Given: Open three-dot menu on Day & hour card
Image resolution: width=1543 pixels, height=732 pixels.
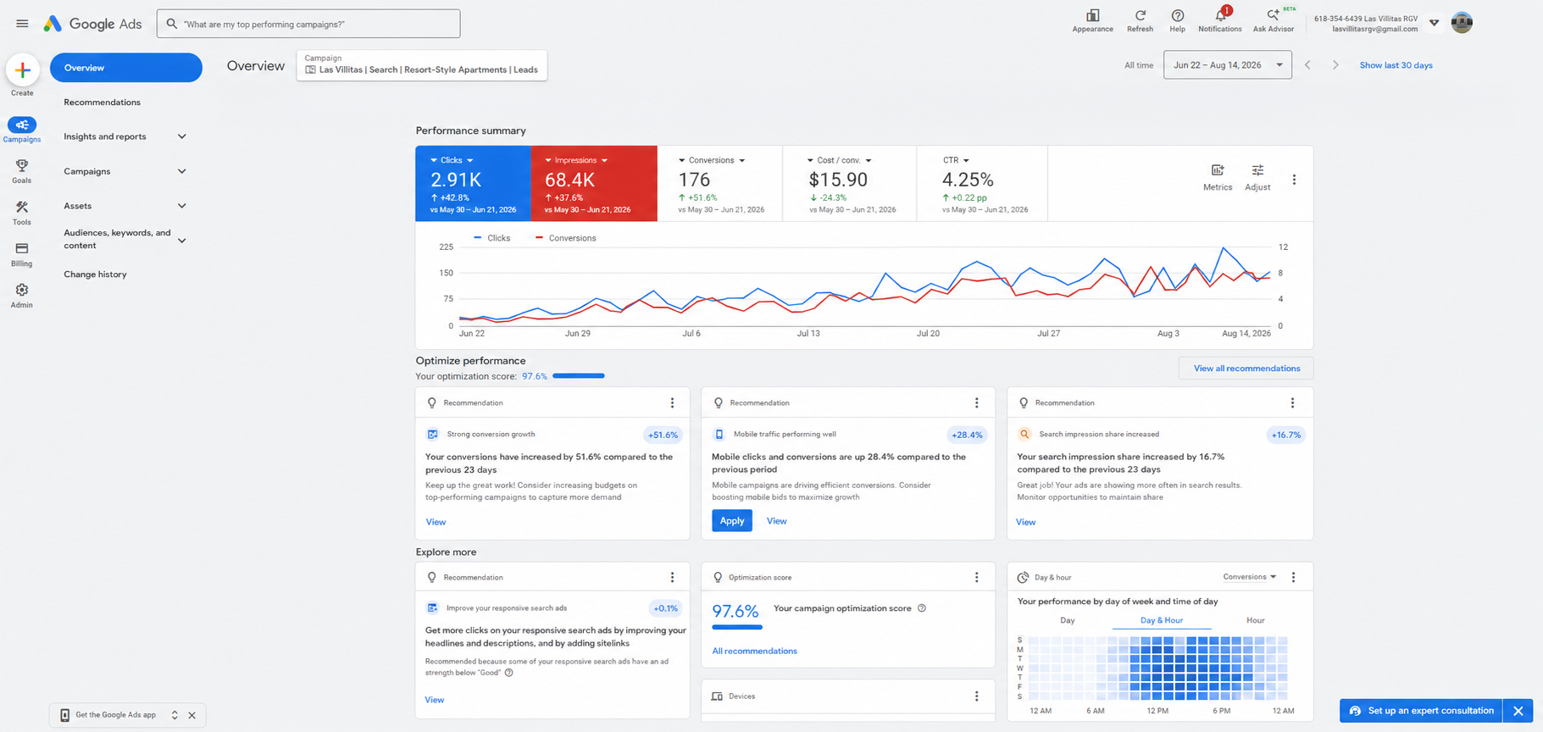Looking at the screenshot, I should click(1294, 578).
